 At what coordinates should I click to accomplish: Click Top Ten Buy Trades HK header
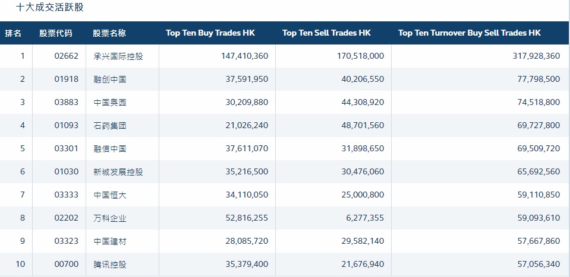[x=210, y=33]
